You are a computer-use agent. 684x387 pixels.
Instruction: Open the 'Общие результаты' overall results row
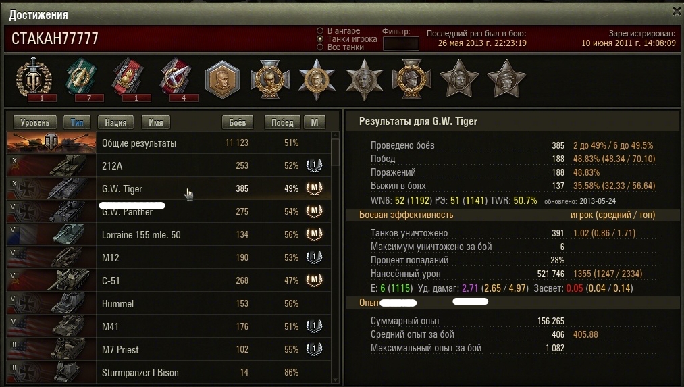169,143
